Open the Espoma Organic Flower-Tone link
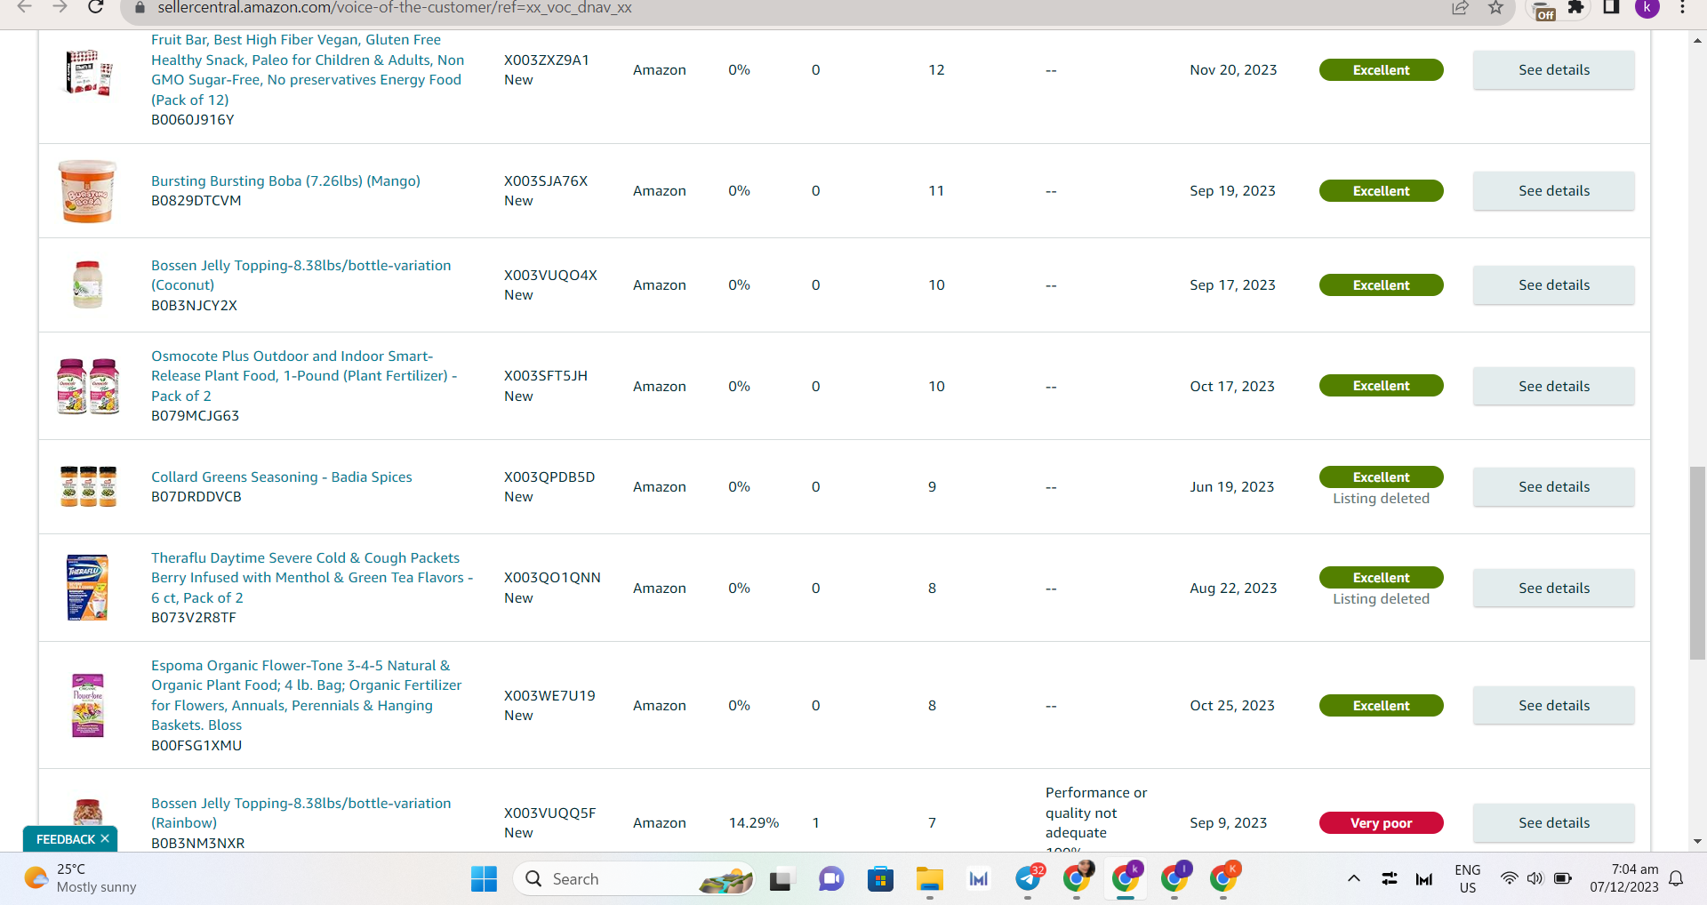The height and width of the screenshot is (905, 1707). click(307, 695)
